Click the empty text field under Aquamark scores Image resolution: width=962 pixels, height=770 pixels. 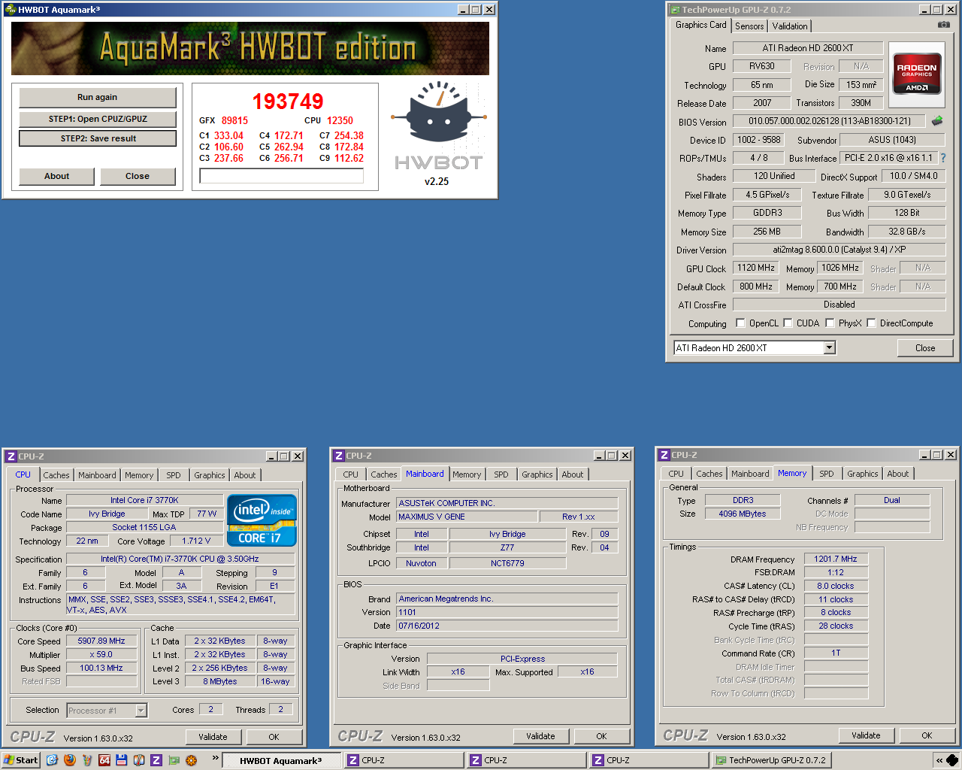point(281,176)
